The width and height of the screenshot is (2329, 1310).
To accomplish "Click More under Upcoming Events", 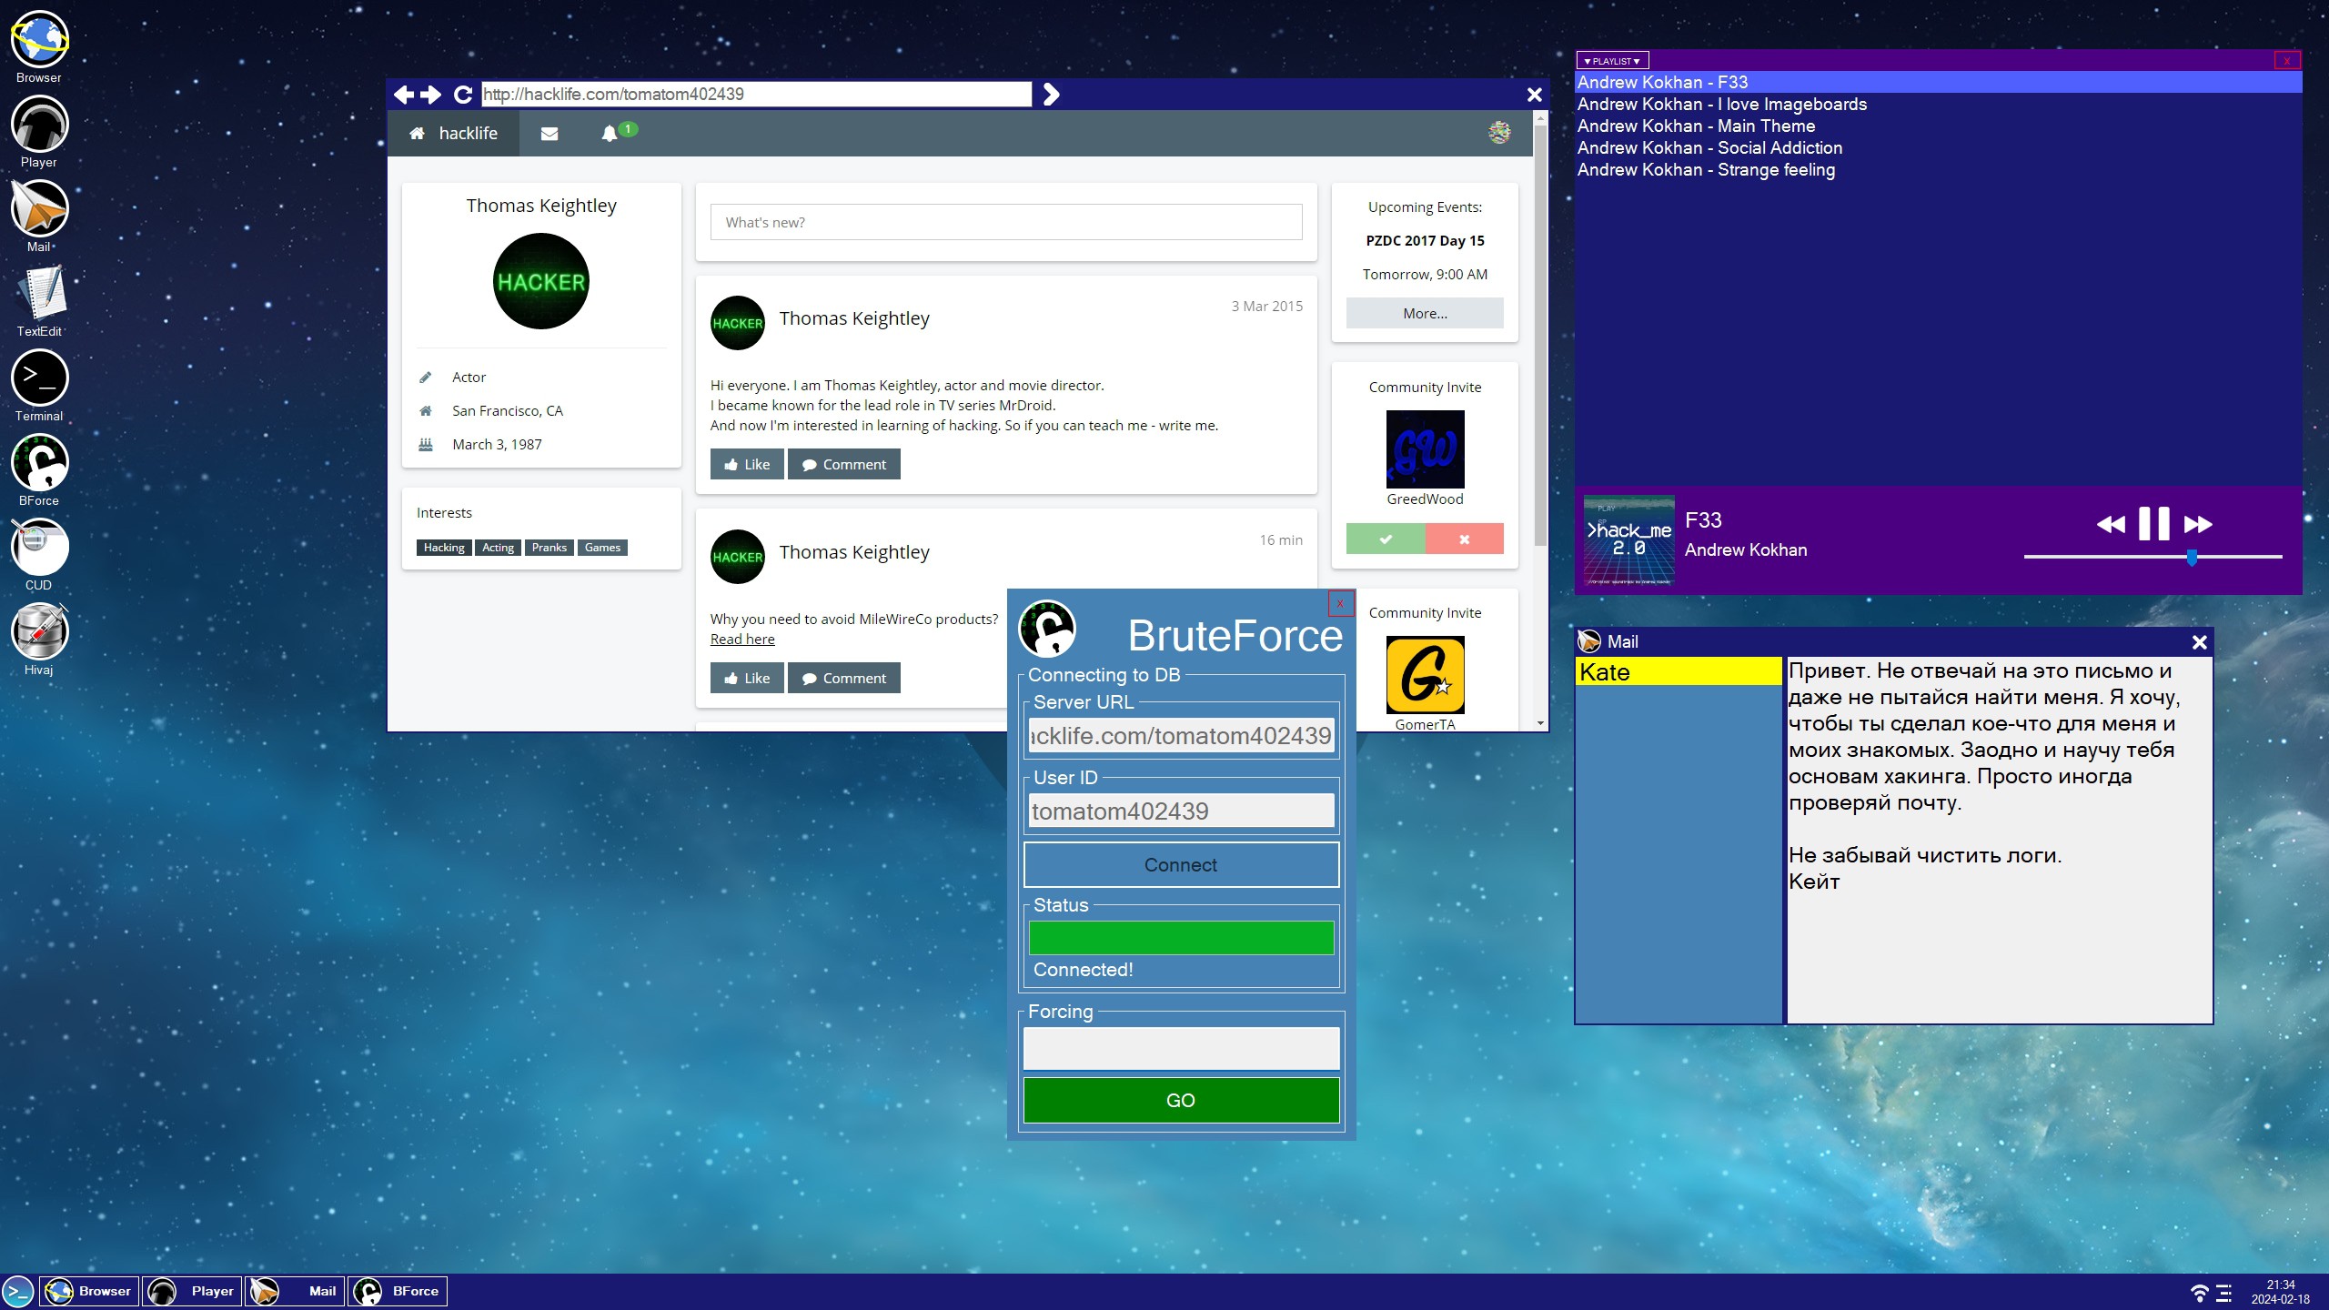I will pos(1424,313).
